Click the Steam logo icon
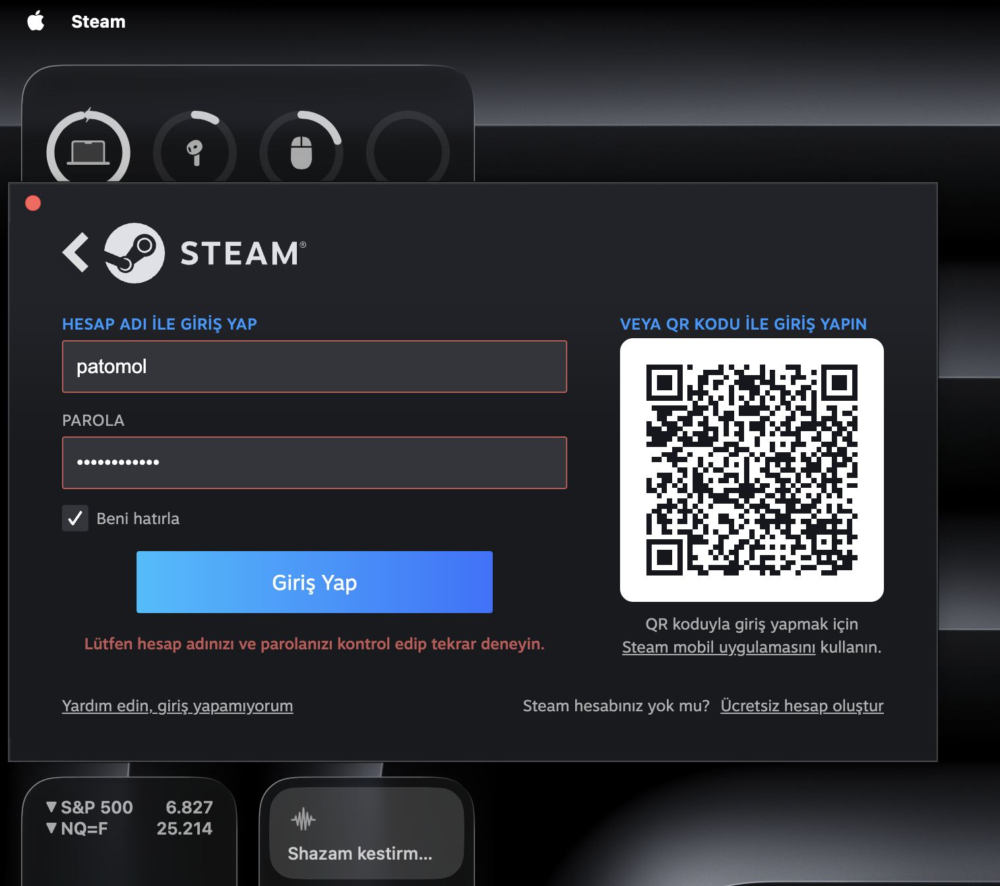This screenshot has width=1000, height=886. click(x=135, y=253)
